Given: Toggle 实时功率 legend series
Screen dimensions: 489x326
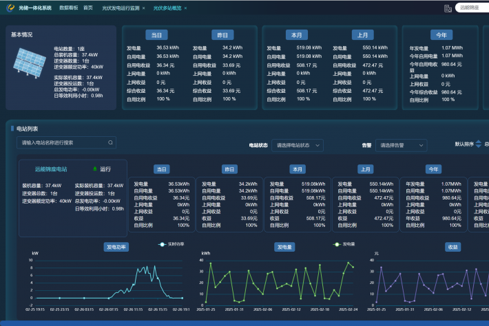Looking at the screenshot, I should click(x=172, y=244).
